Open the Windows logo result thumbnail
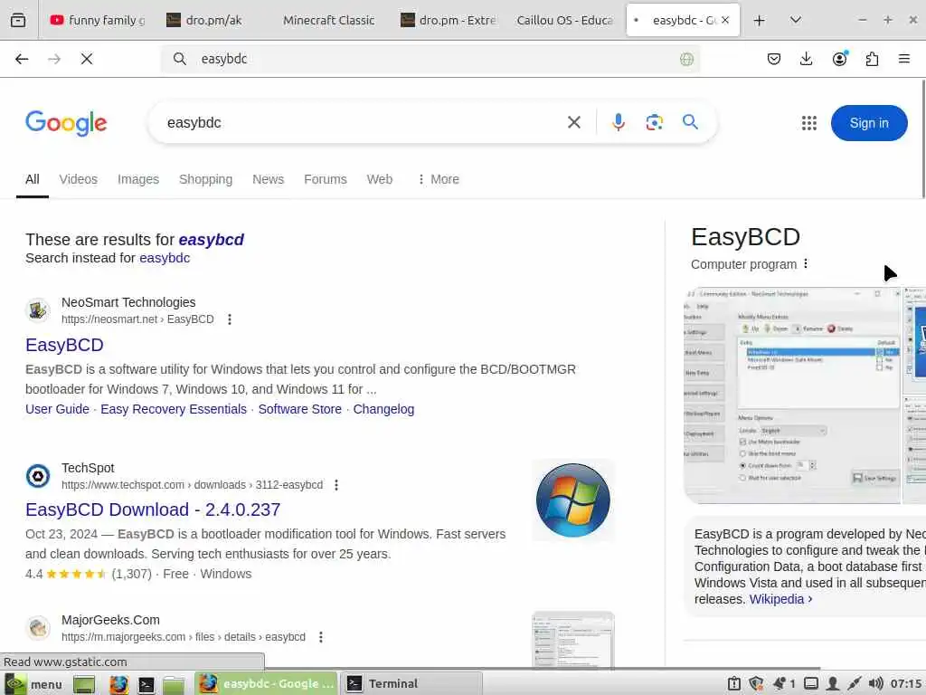This screenshot has width=926, height=695. click(572, 500)
